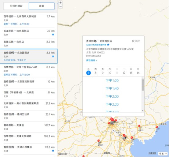
Task: Open the 7.9 km 北京国贸店 store entry
Action: 29,33
